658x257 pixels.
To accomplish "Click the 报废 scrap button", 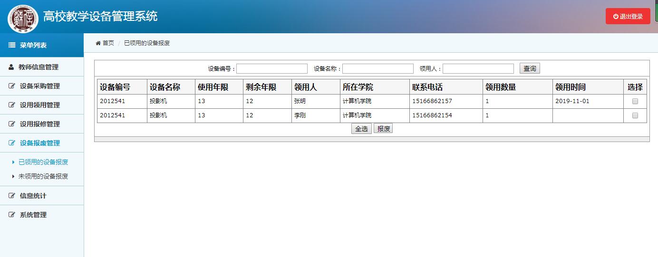I will tap(383, 129).
